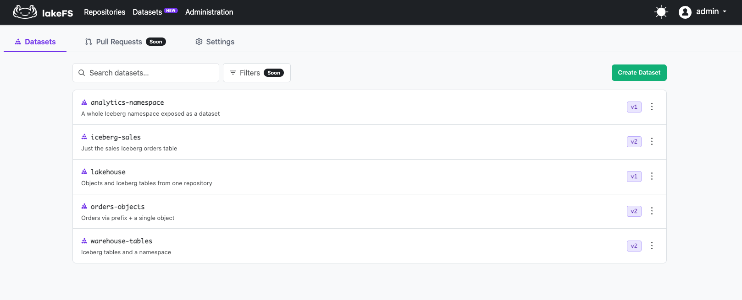Click 'Objects and Iceberg tables from one repository'
This screenshot has width=742, height=300.
pos(147,183)
